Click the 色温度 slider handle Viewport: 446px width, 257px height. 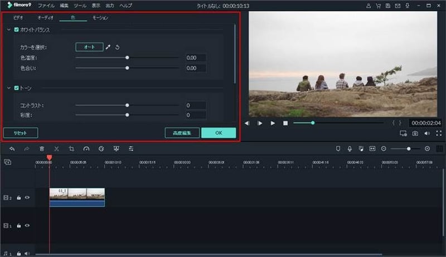(128, 57)
